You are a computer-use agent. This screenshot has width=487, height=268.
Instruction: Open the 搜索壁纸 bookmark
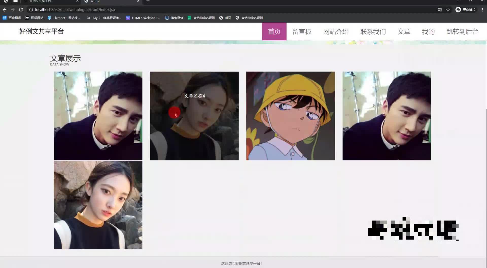pos(174,18)
